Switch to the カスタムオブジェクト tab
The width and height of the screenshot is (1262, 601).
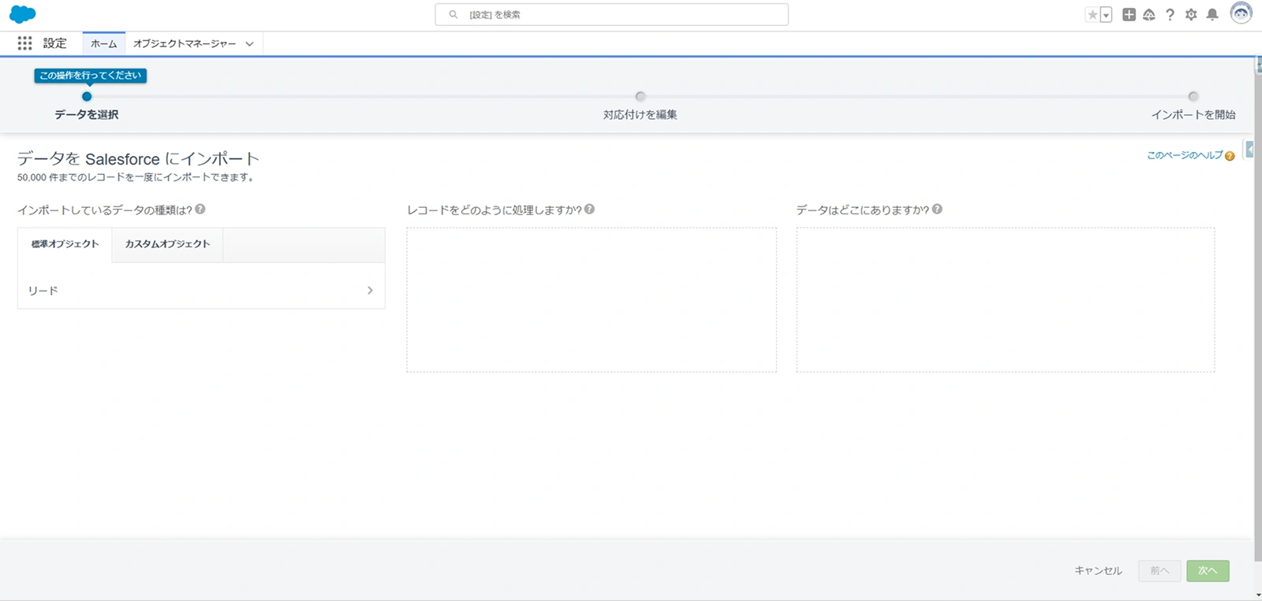pos(167,244)
